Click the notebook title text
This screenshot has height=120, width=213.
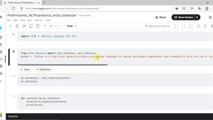[42, 15]
